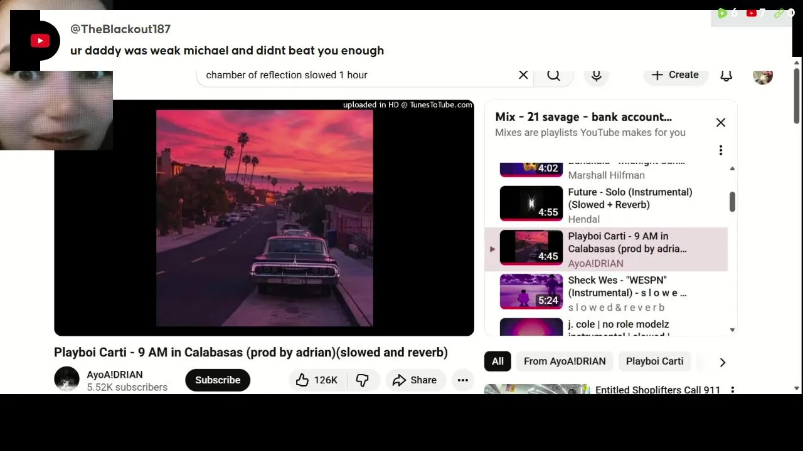Subscribe to AyoA!DRIAN channel
Screen dimensions: 803x451
pos(218,380)
